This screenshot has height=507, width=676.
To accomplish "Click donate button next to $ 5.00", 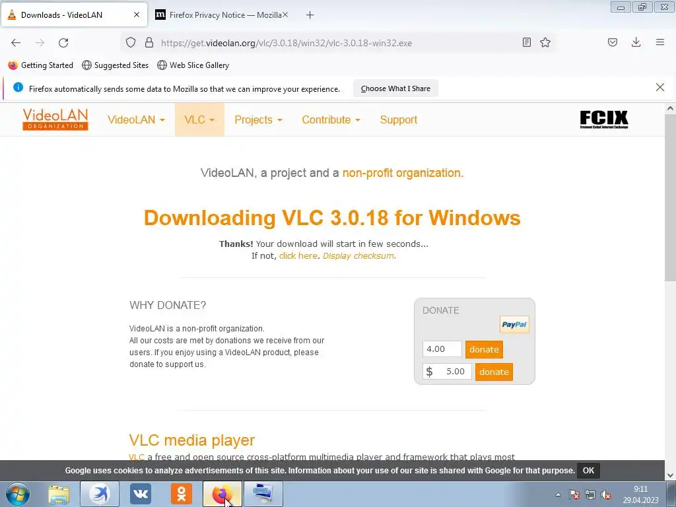I will (494, 372).
